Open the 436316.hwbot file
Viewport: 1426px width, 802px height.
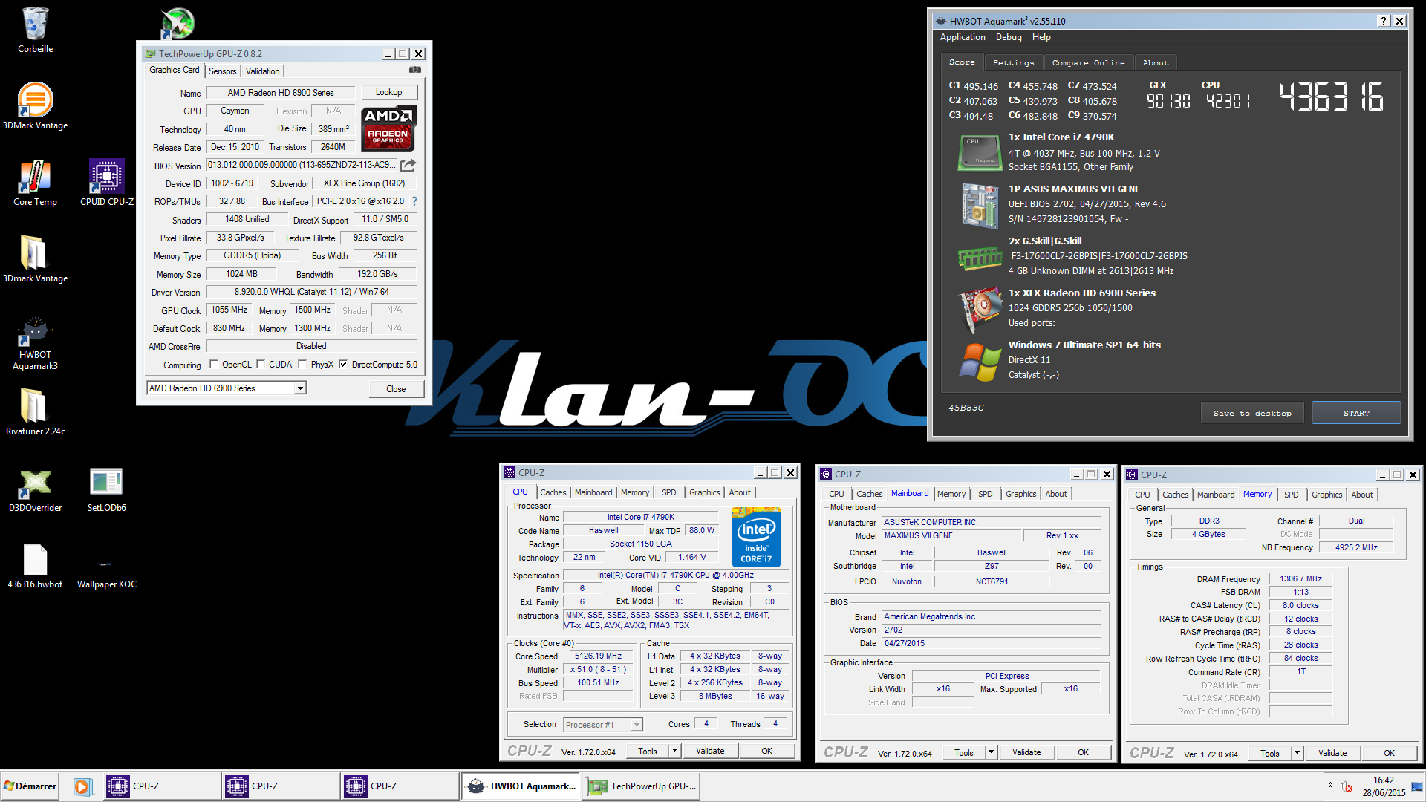35,566
